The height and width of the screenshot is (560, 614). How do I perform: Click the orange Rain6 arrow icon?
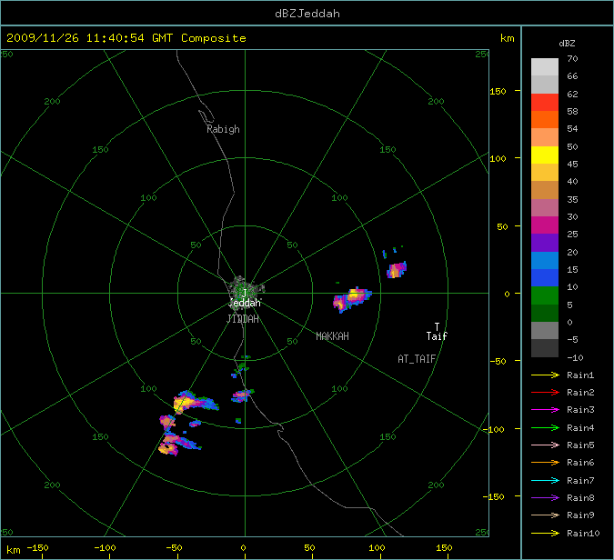pyautogui.click(x=545, y=463)
